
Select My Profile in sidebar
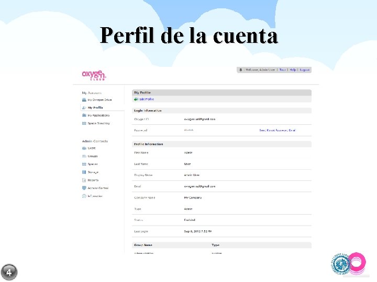(x=95, y=108)
